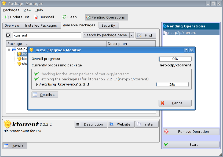The width and height of the screenshot is (223, 157).
Task: Click the Overall progress bar showing 0%
Action: (x=175, y=59)
